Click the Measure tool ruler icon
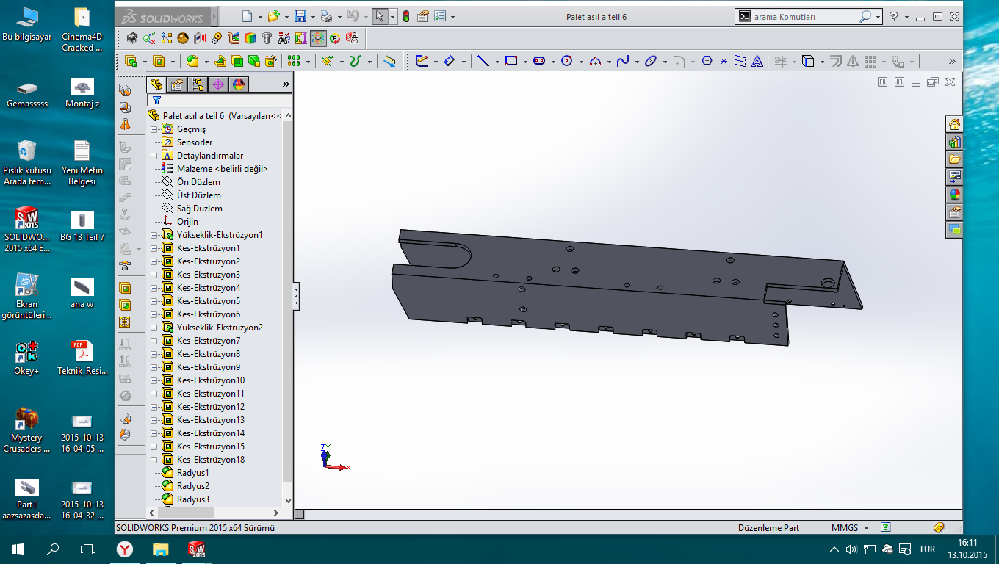The height and width of the screenshot is (564, 999). [x=390, y=62]
